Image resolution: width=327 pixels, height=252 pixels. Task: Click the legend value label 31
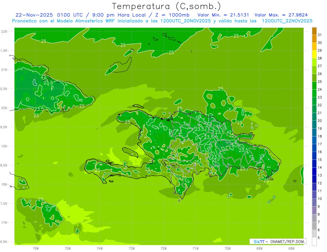point(320,35)
